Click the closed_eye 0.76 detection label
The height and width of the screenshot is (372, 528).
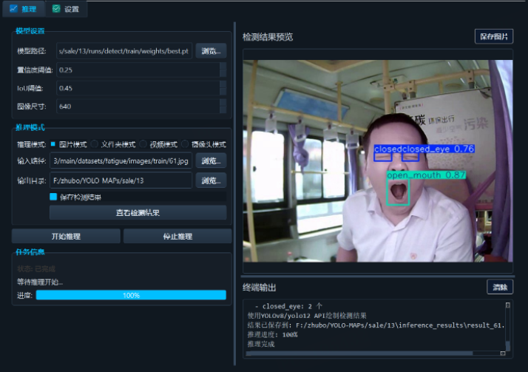coord(438,149)
